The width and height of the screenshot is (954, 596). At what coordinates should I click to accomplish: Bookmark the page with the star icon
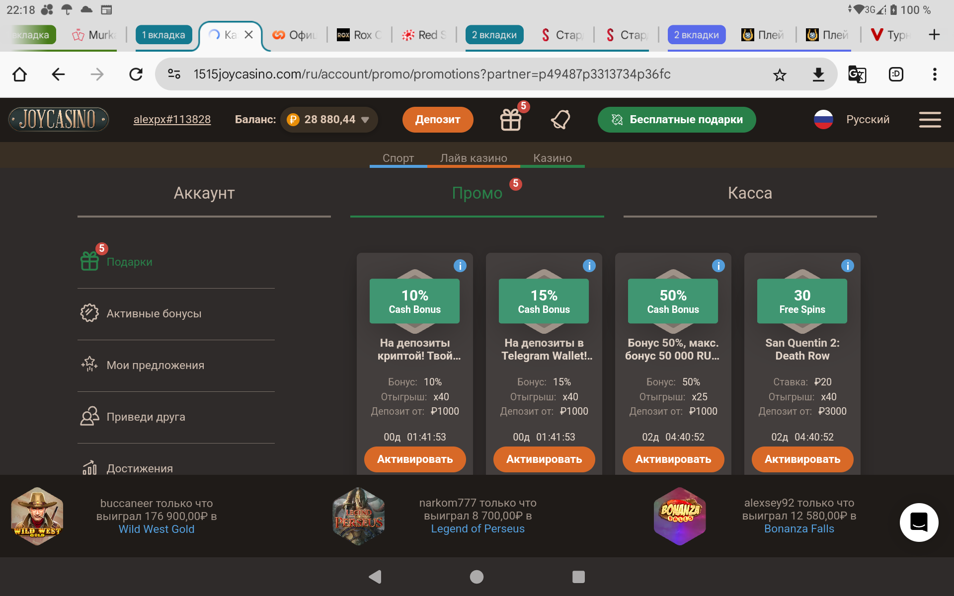click(780, 74)
